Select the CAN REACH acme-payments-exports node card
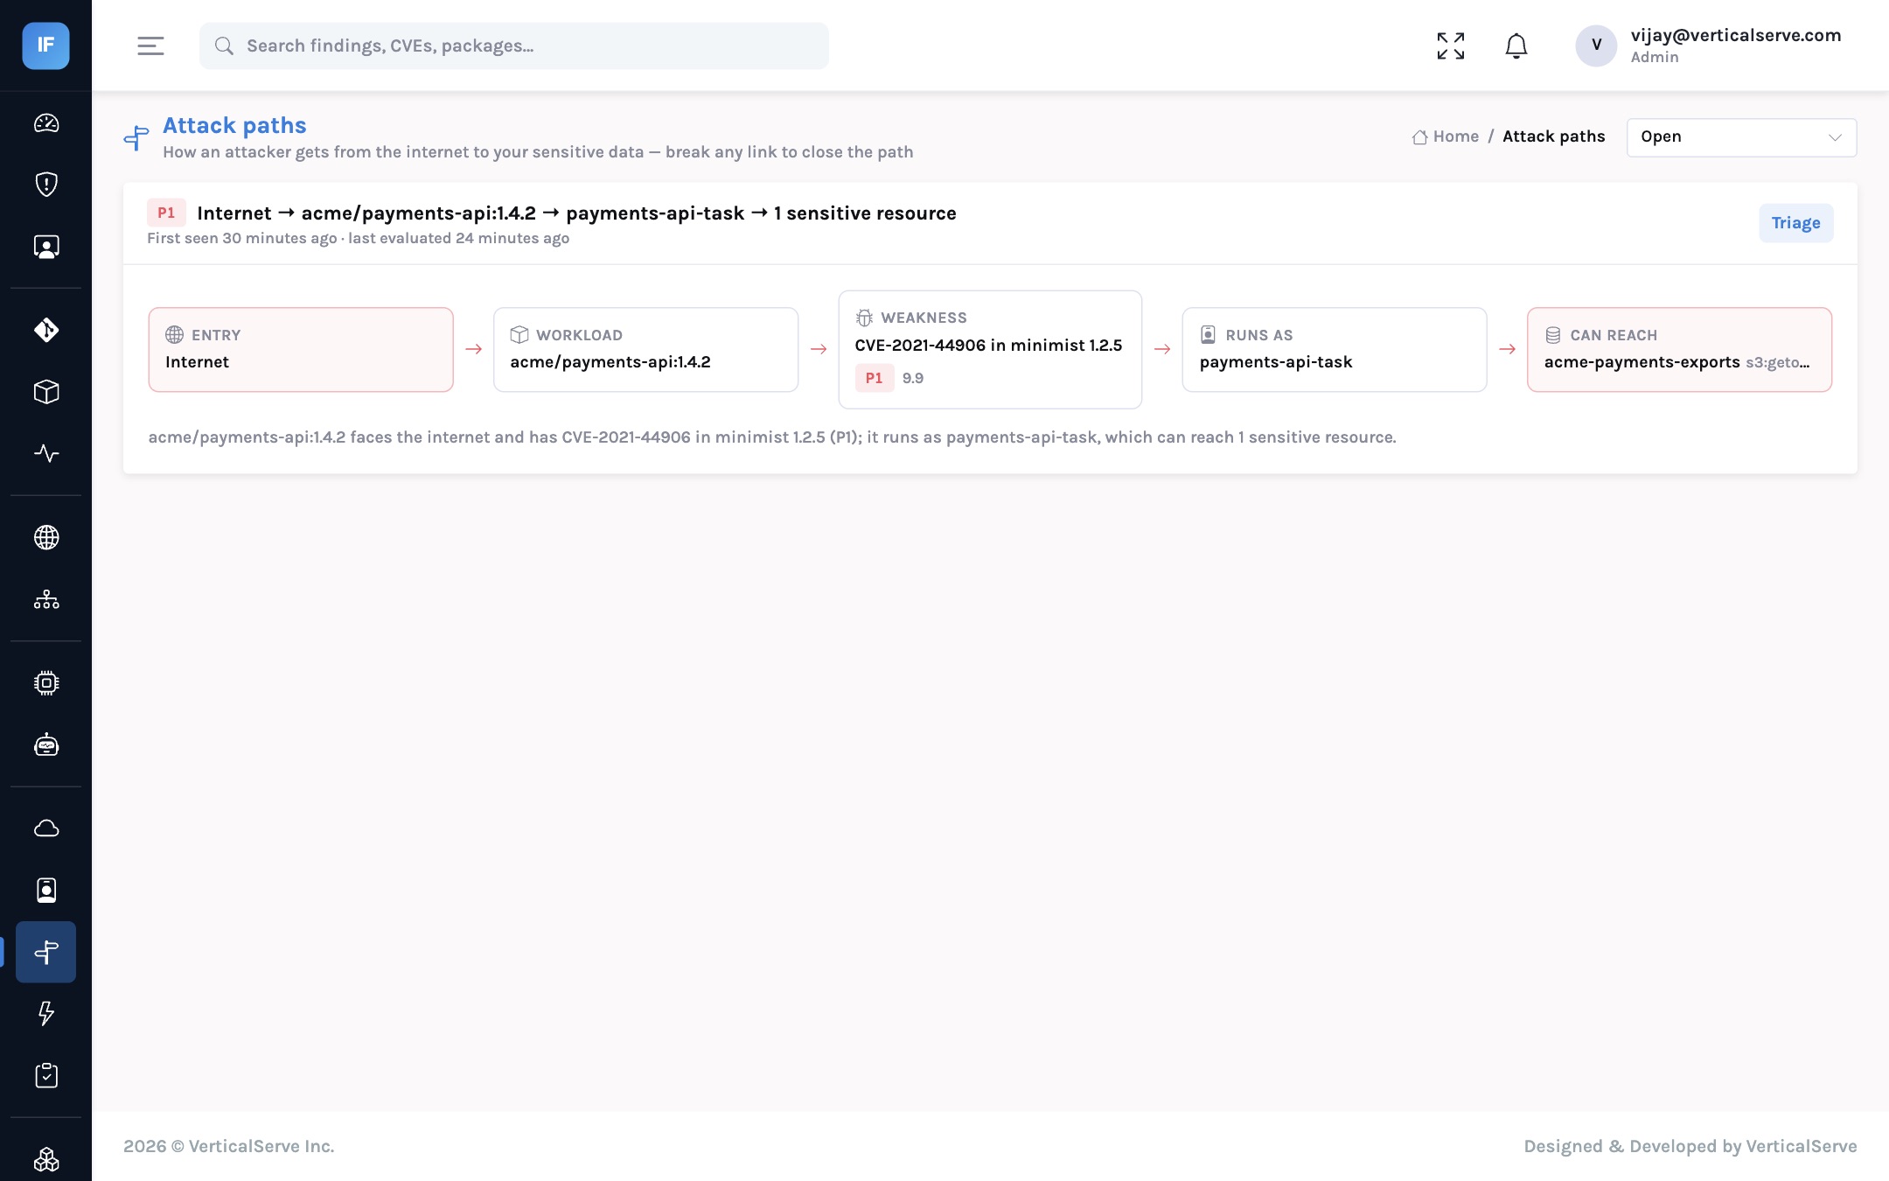This screenshot has width=1889, height=1181. (x=1679, y=349)
